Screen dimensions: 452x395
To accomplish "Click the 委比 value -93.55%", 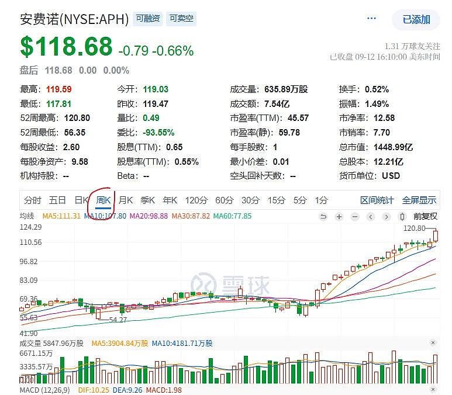I will [x=158, y=133].
